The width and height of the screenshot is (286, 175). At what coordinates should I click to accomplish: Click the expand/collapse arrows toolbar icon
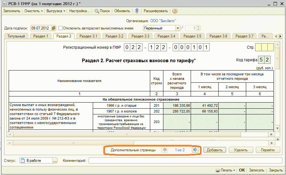tap(137, 11)
